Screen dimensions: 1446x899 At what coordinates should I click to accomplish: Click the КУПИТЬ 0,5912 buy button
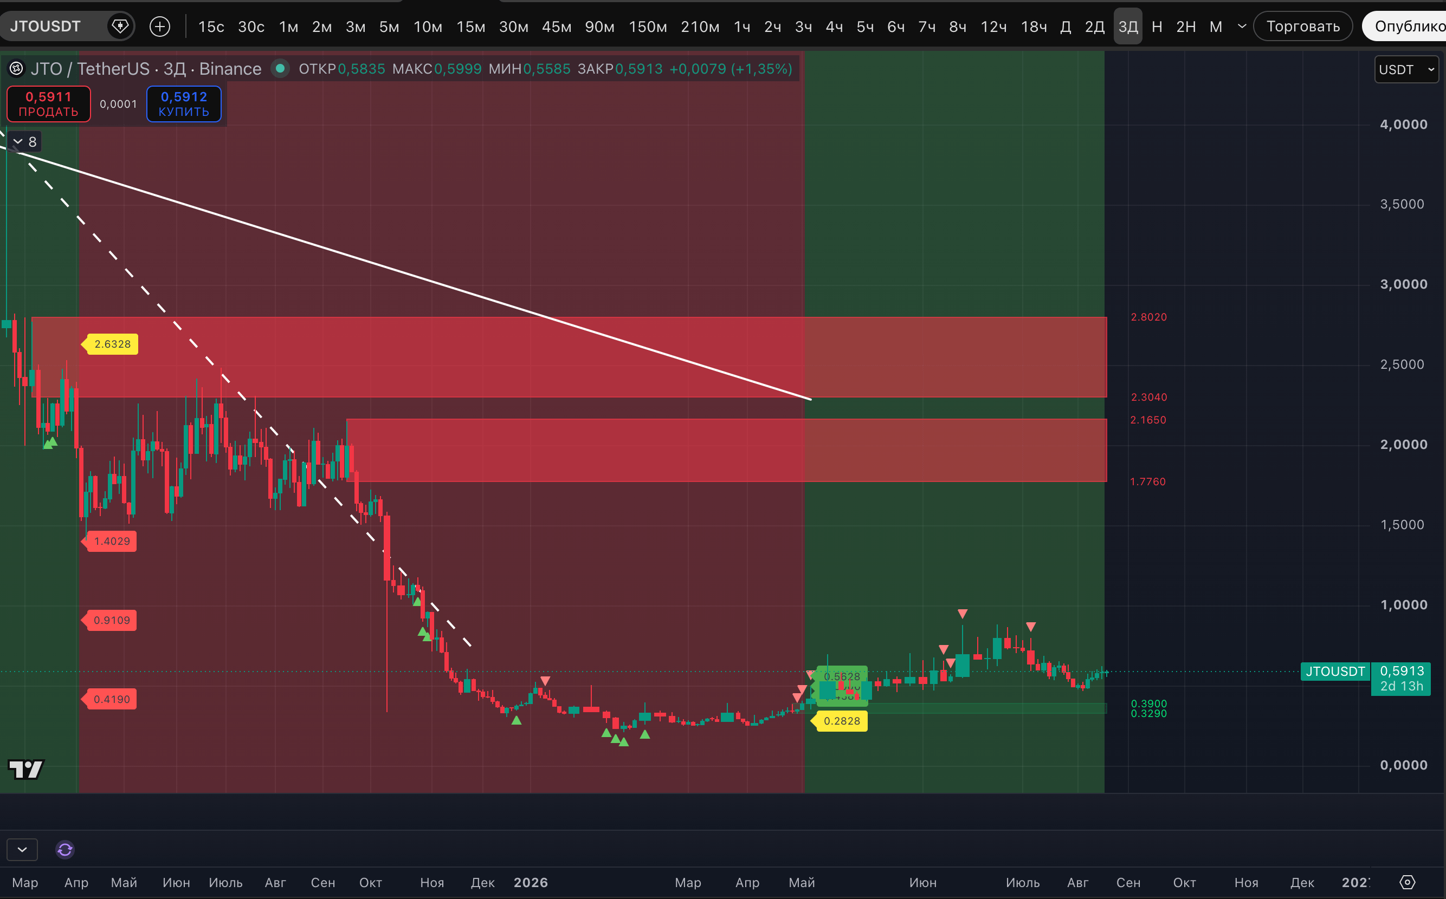184,104
